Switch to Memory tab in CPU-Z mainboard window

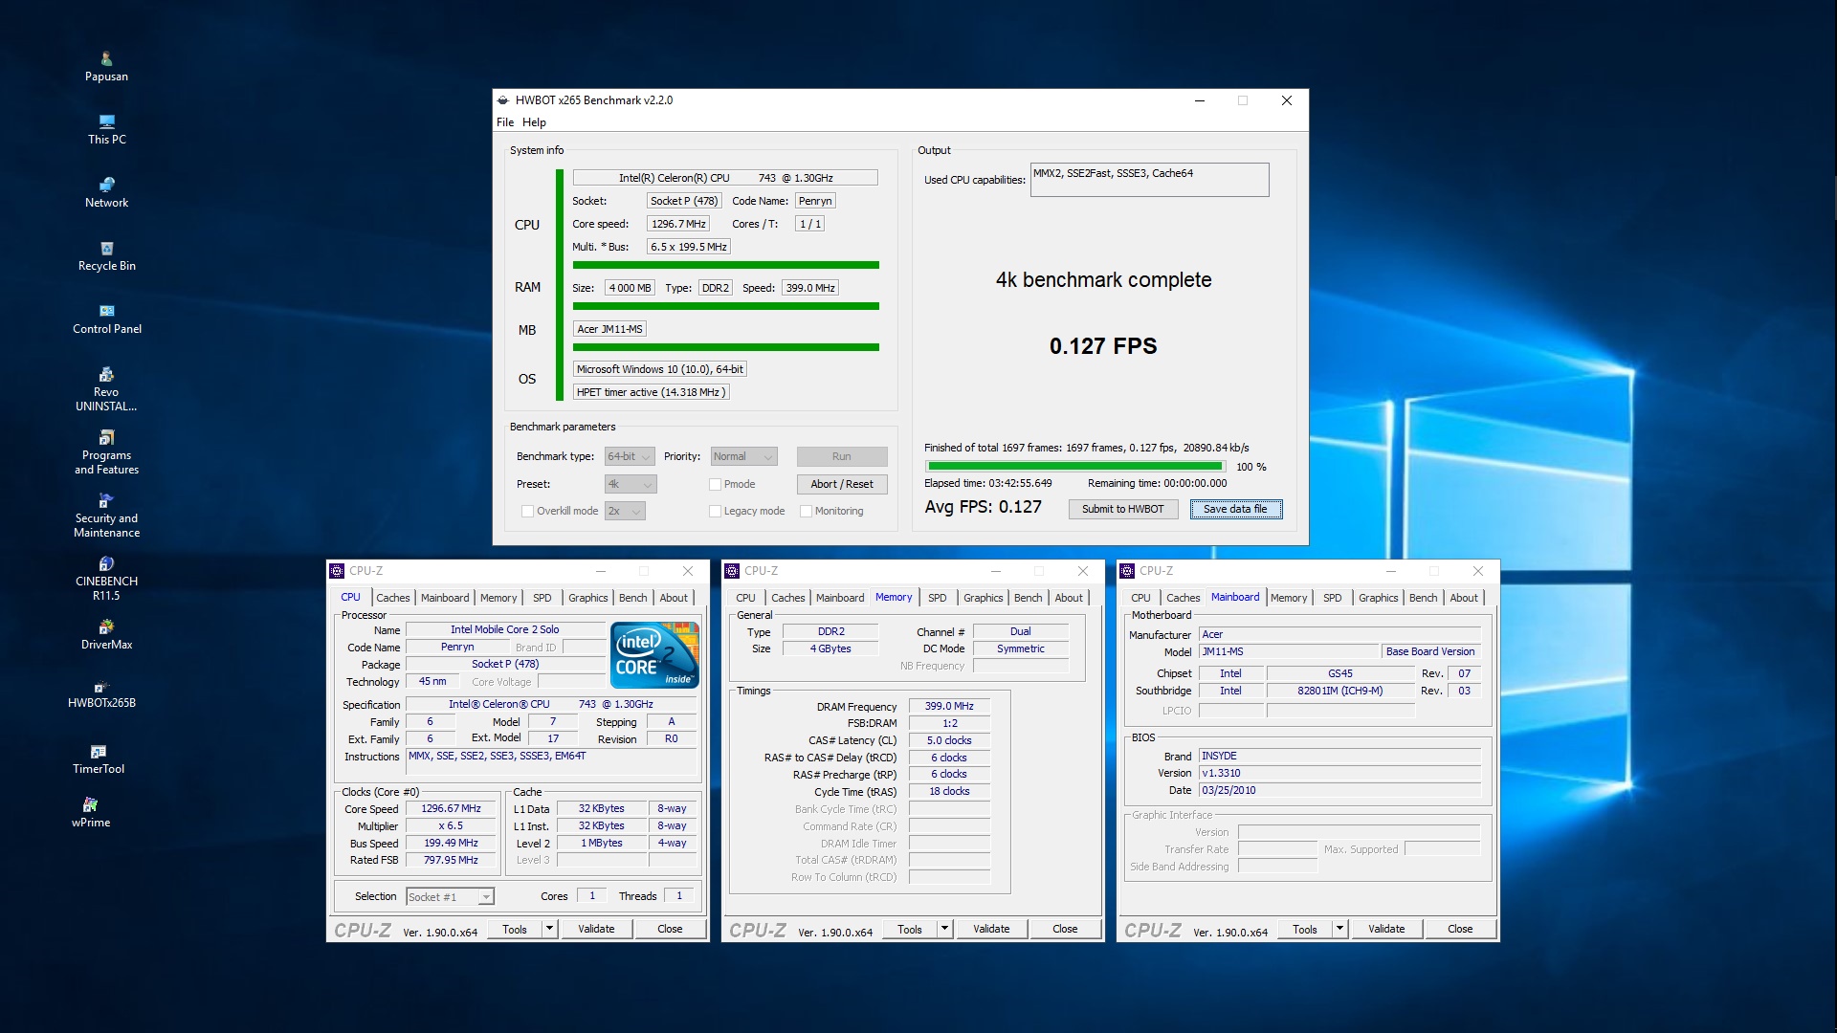pyautogui.click(x=1289, y=598)
